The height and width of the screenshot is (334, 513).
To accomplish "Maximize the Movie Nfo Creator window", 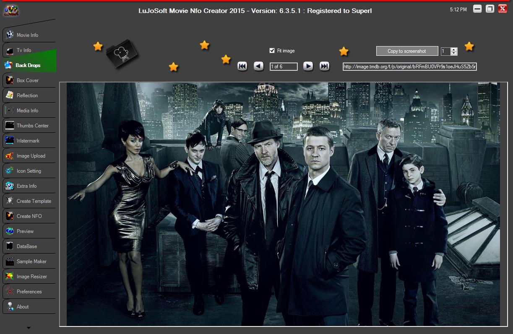I will pos(490,9).
